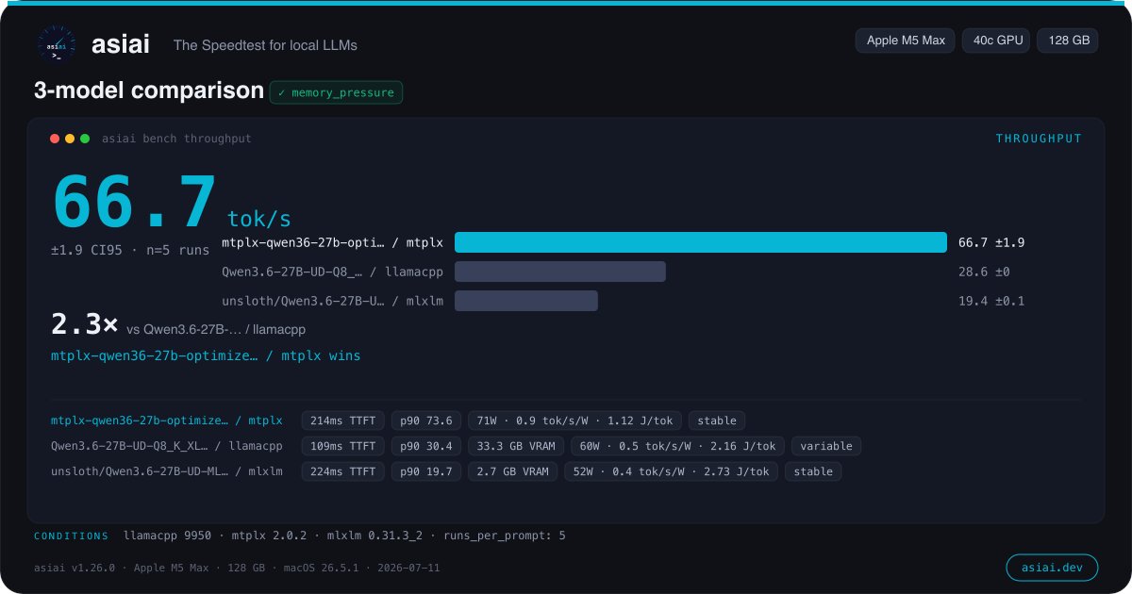This screenshot has width=1132, height=594.
Task: Click 'Qwen3.6-27B-UD-Q8_K_XL… / llamacpp' table row name
Action: [167, 446]
